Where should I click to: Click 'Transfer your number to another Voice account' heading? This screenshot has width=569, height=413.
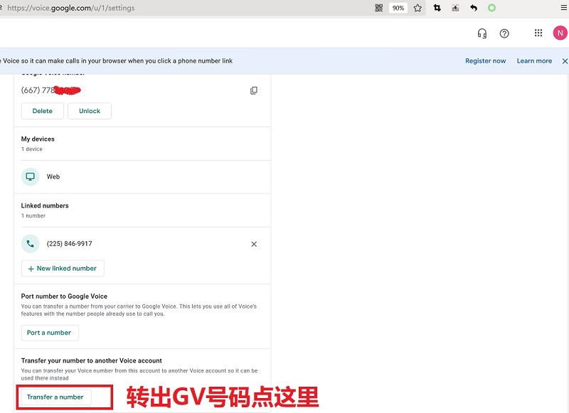coord(92,361)
